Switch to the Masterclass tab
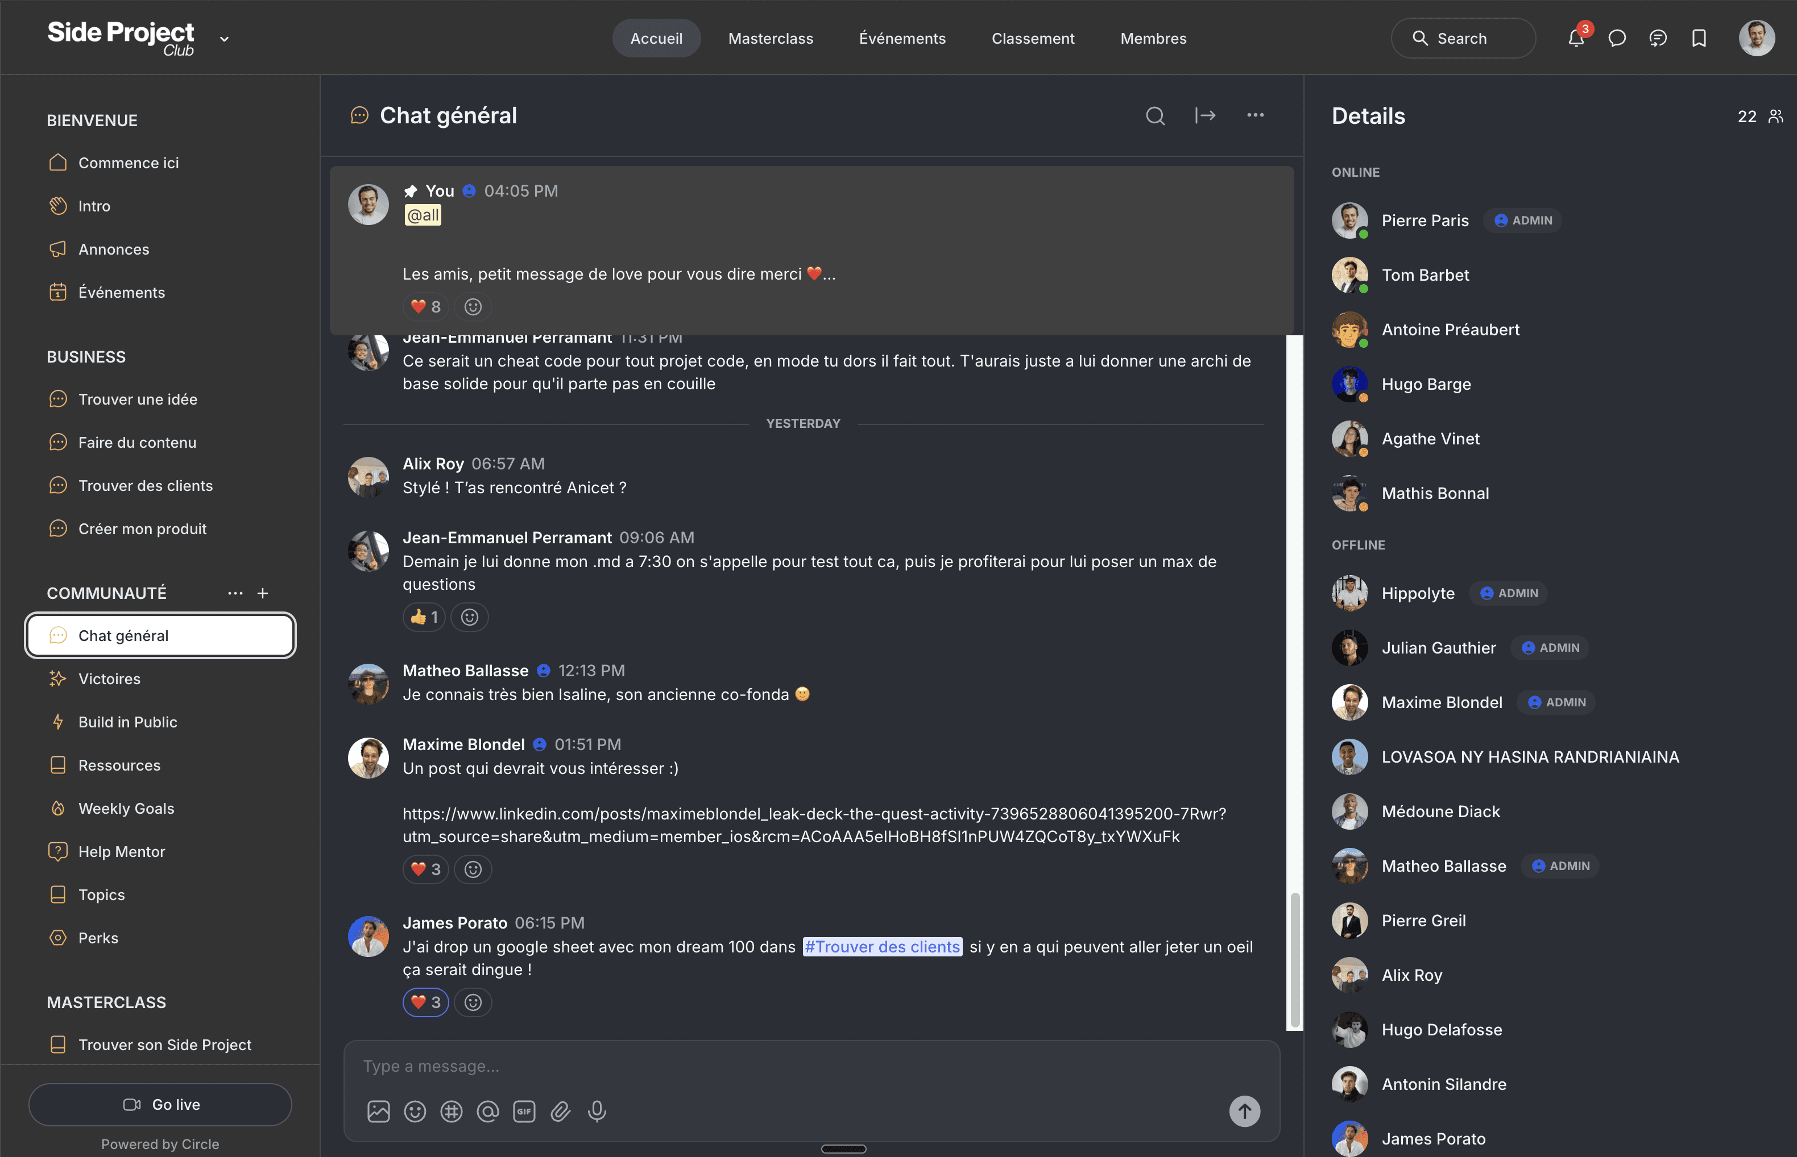 [x=771, y=38]
